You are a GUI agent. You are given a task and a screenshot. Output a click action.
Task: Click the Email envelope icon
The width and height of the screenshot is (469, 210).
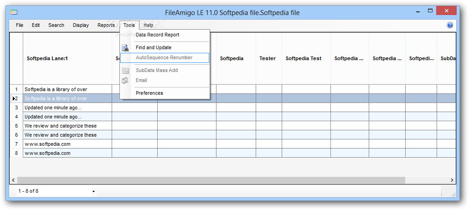125,81
